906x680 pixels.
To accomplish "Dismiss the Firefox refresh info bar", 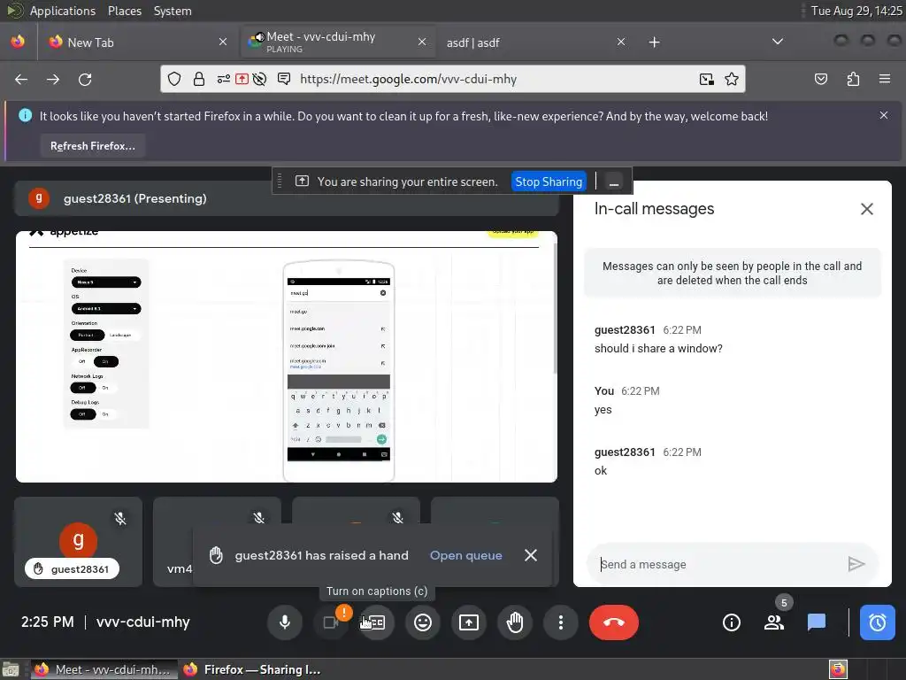I will pos(884,115).
